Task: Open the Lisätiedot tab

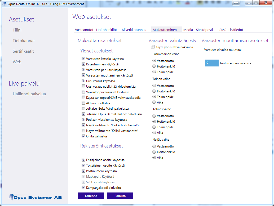Action: pyautogui.click(x=236, y=30)
